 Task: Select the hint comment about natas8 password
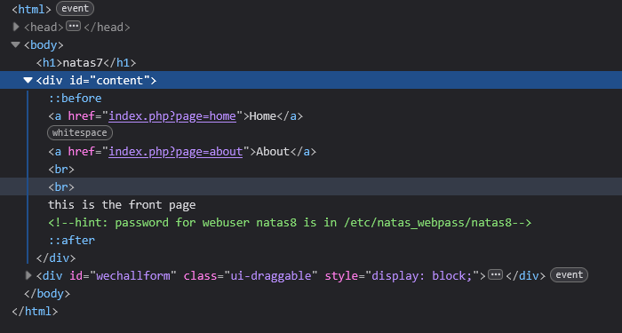(290, 223)
